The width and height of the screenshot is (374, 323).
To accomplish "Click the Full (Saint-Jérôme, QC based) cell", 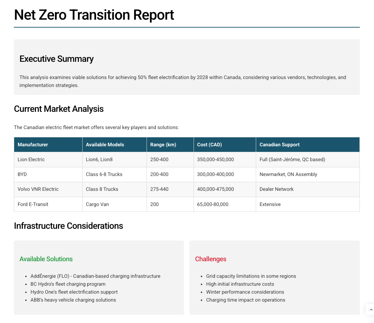I will (308, 159).
